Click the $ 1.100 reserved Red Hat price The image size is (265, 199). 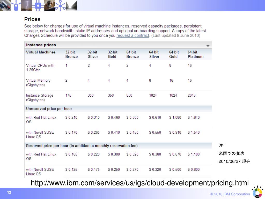click(x=194, y=154)
